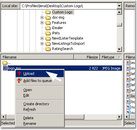Viewport: 137px width, 130px height.
Task: Click the Upload context menu entry
Action: (40, 73)
